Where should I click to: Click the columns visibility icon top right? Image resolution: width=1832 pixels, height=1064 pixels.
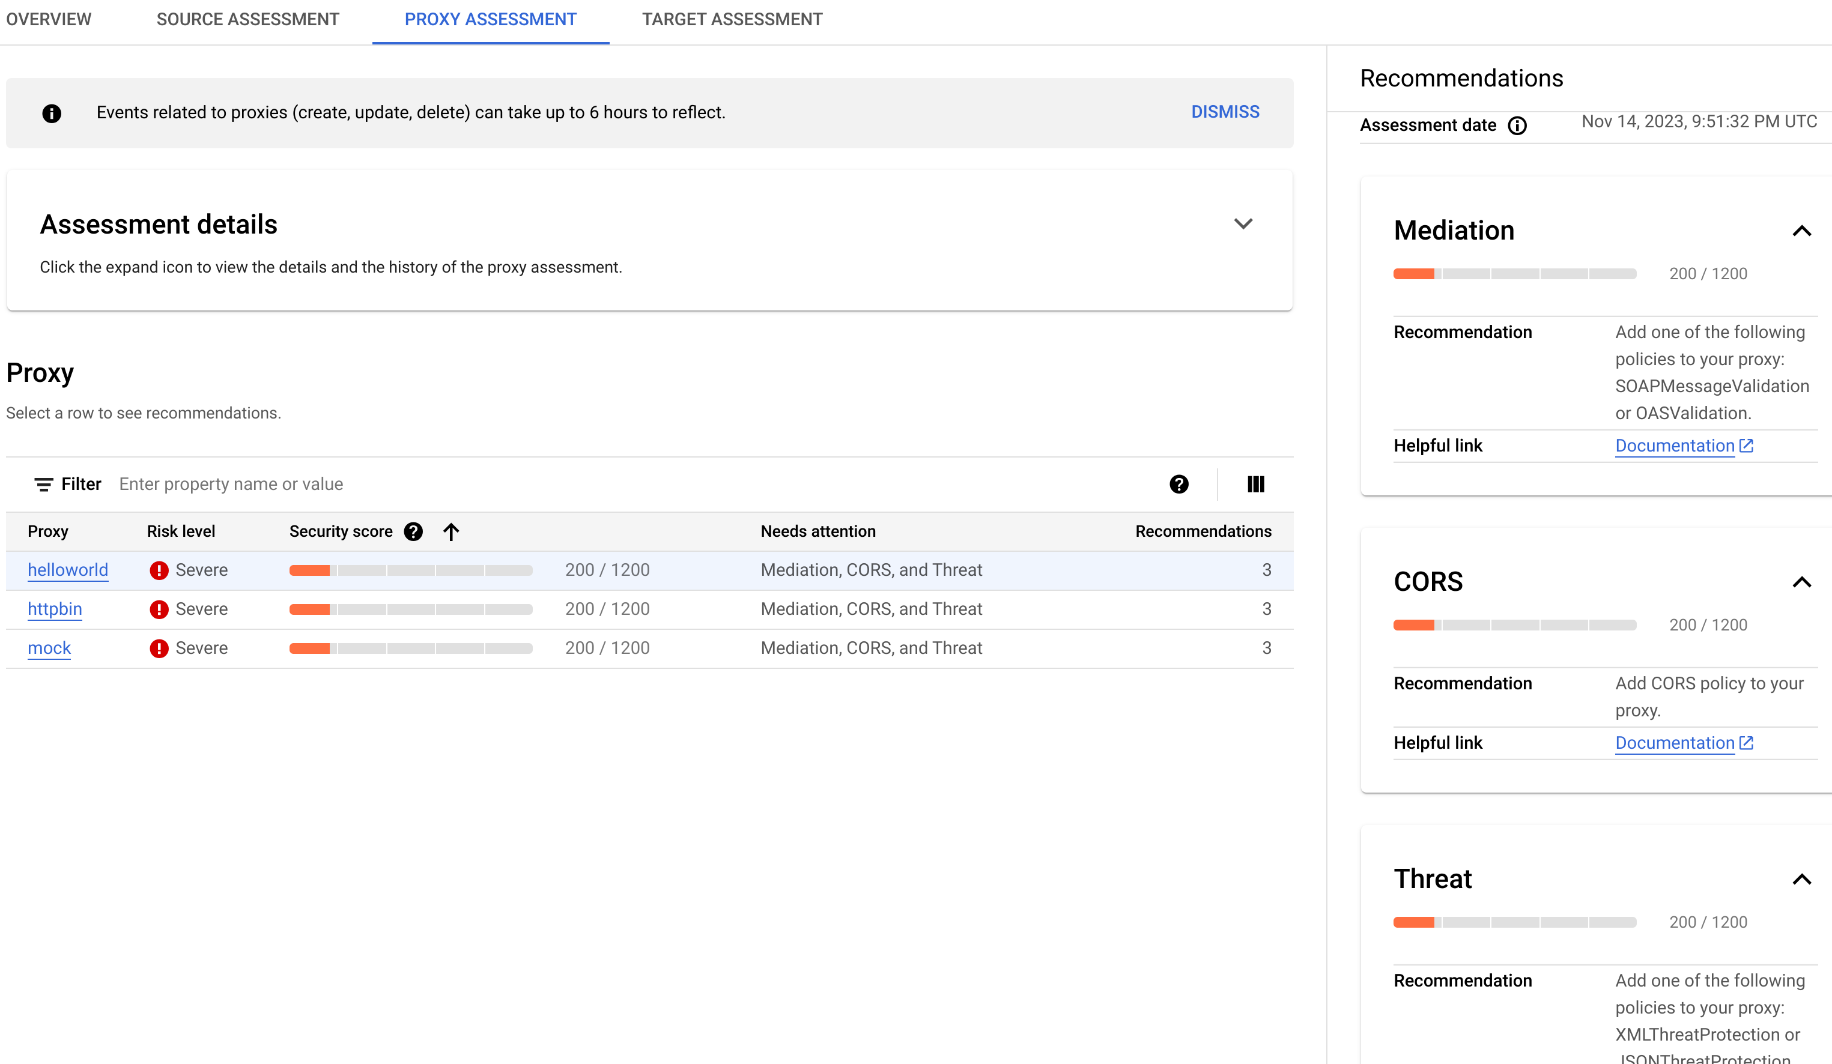click(x=1255, y=484)
